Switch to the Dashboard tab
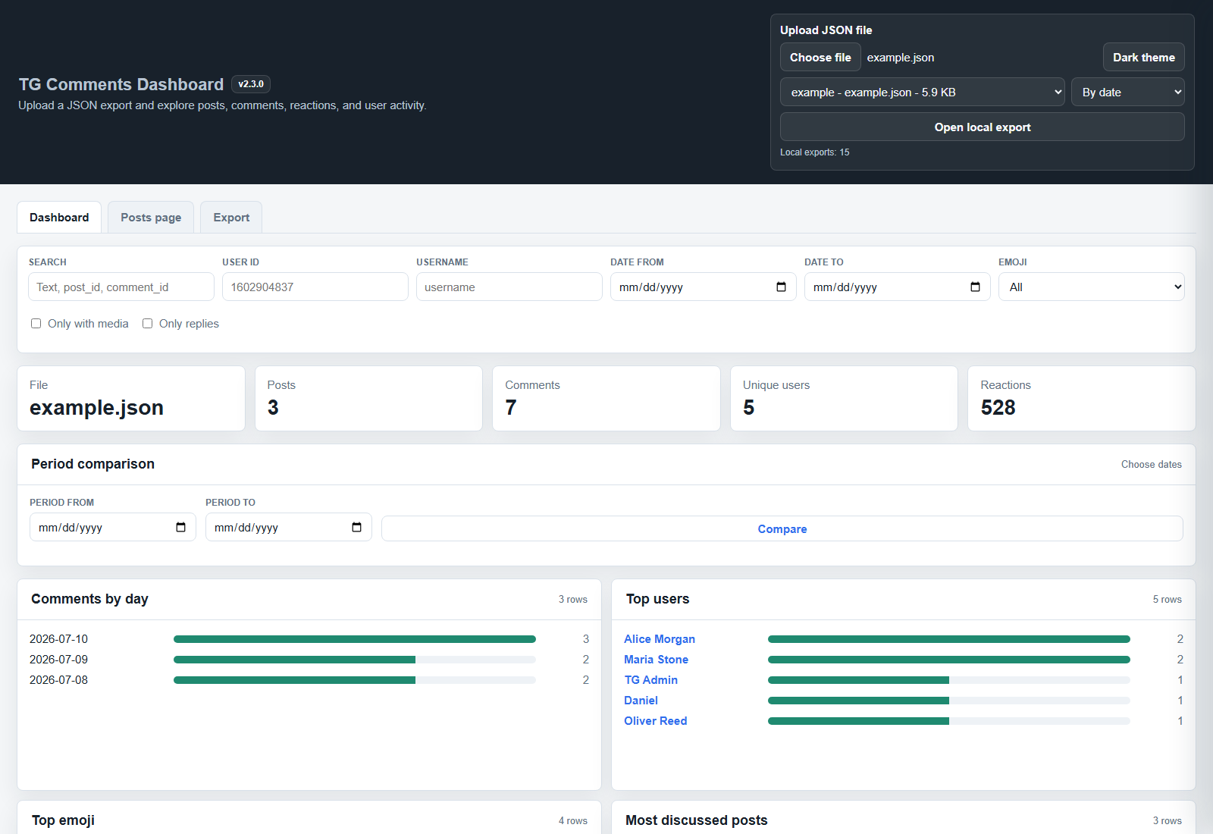Image resolution: width=1213 pixels, height=834 pixels. [59, 218]
